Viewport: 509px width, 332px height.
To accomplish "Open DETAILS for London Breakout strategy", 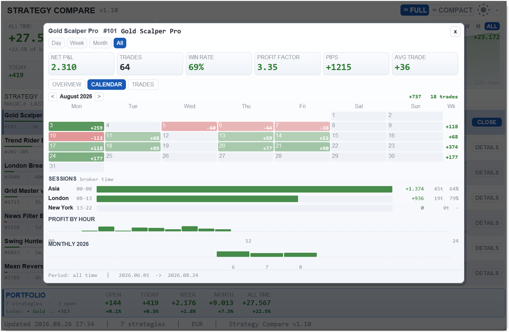I will pyautogui.click(x=487, y=173).
